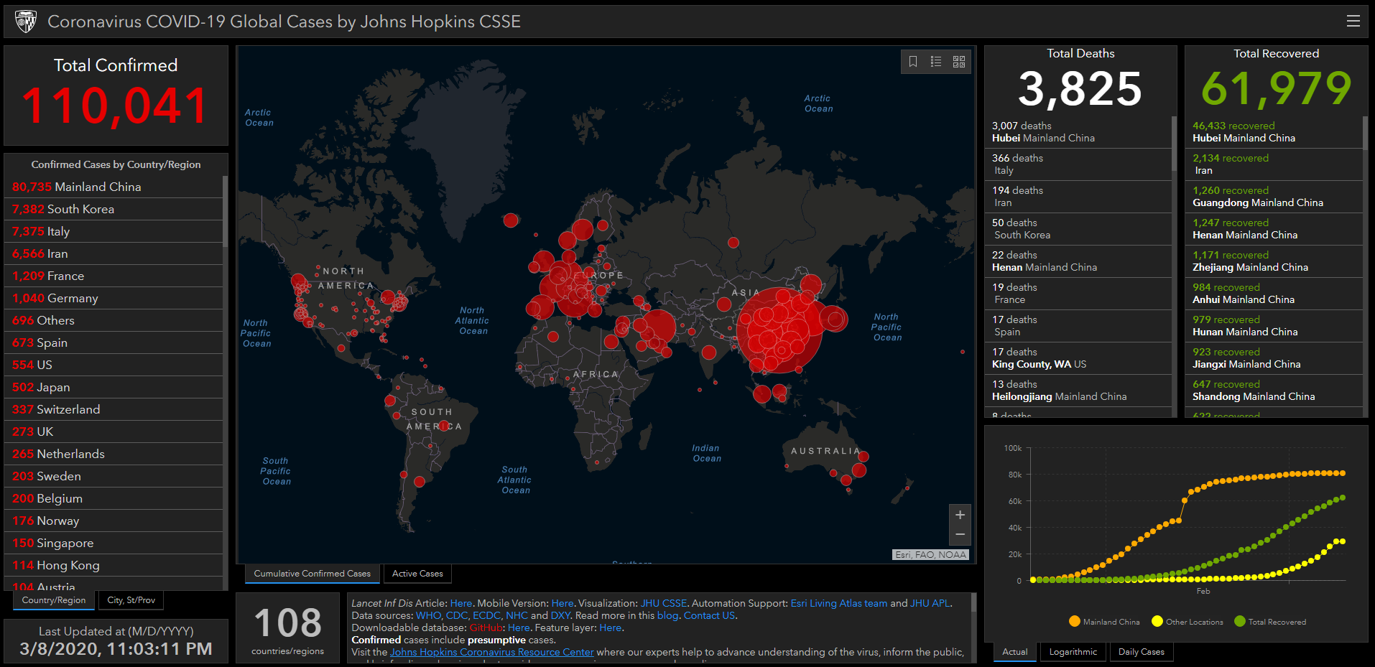Select 1,260 recovered Guangdong entry
Viewport: 1375px width, 667px height.
click(1274, 197)
